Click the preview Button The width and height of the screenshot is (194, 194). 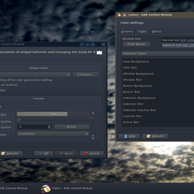[x=72, y=127]
